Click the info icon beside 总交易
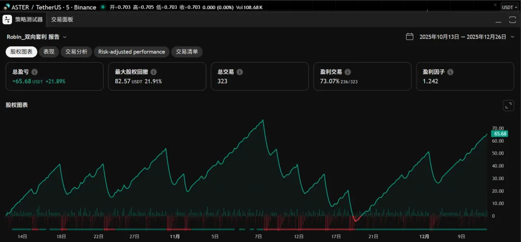The height and width of the screenshot is (242, 521). tap(240, 72)
